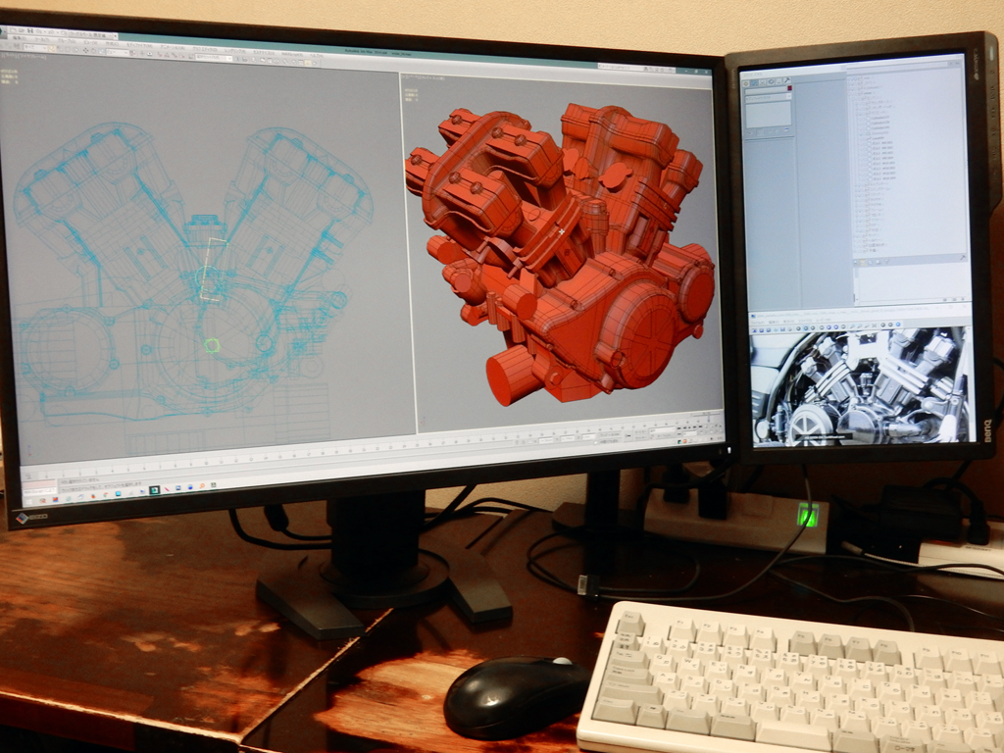Viewport: 1004px width, 753px height.
Task: Open the Modifiers menu in 3ds Max
Action: pos(139,45)
